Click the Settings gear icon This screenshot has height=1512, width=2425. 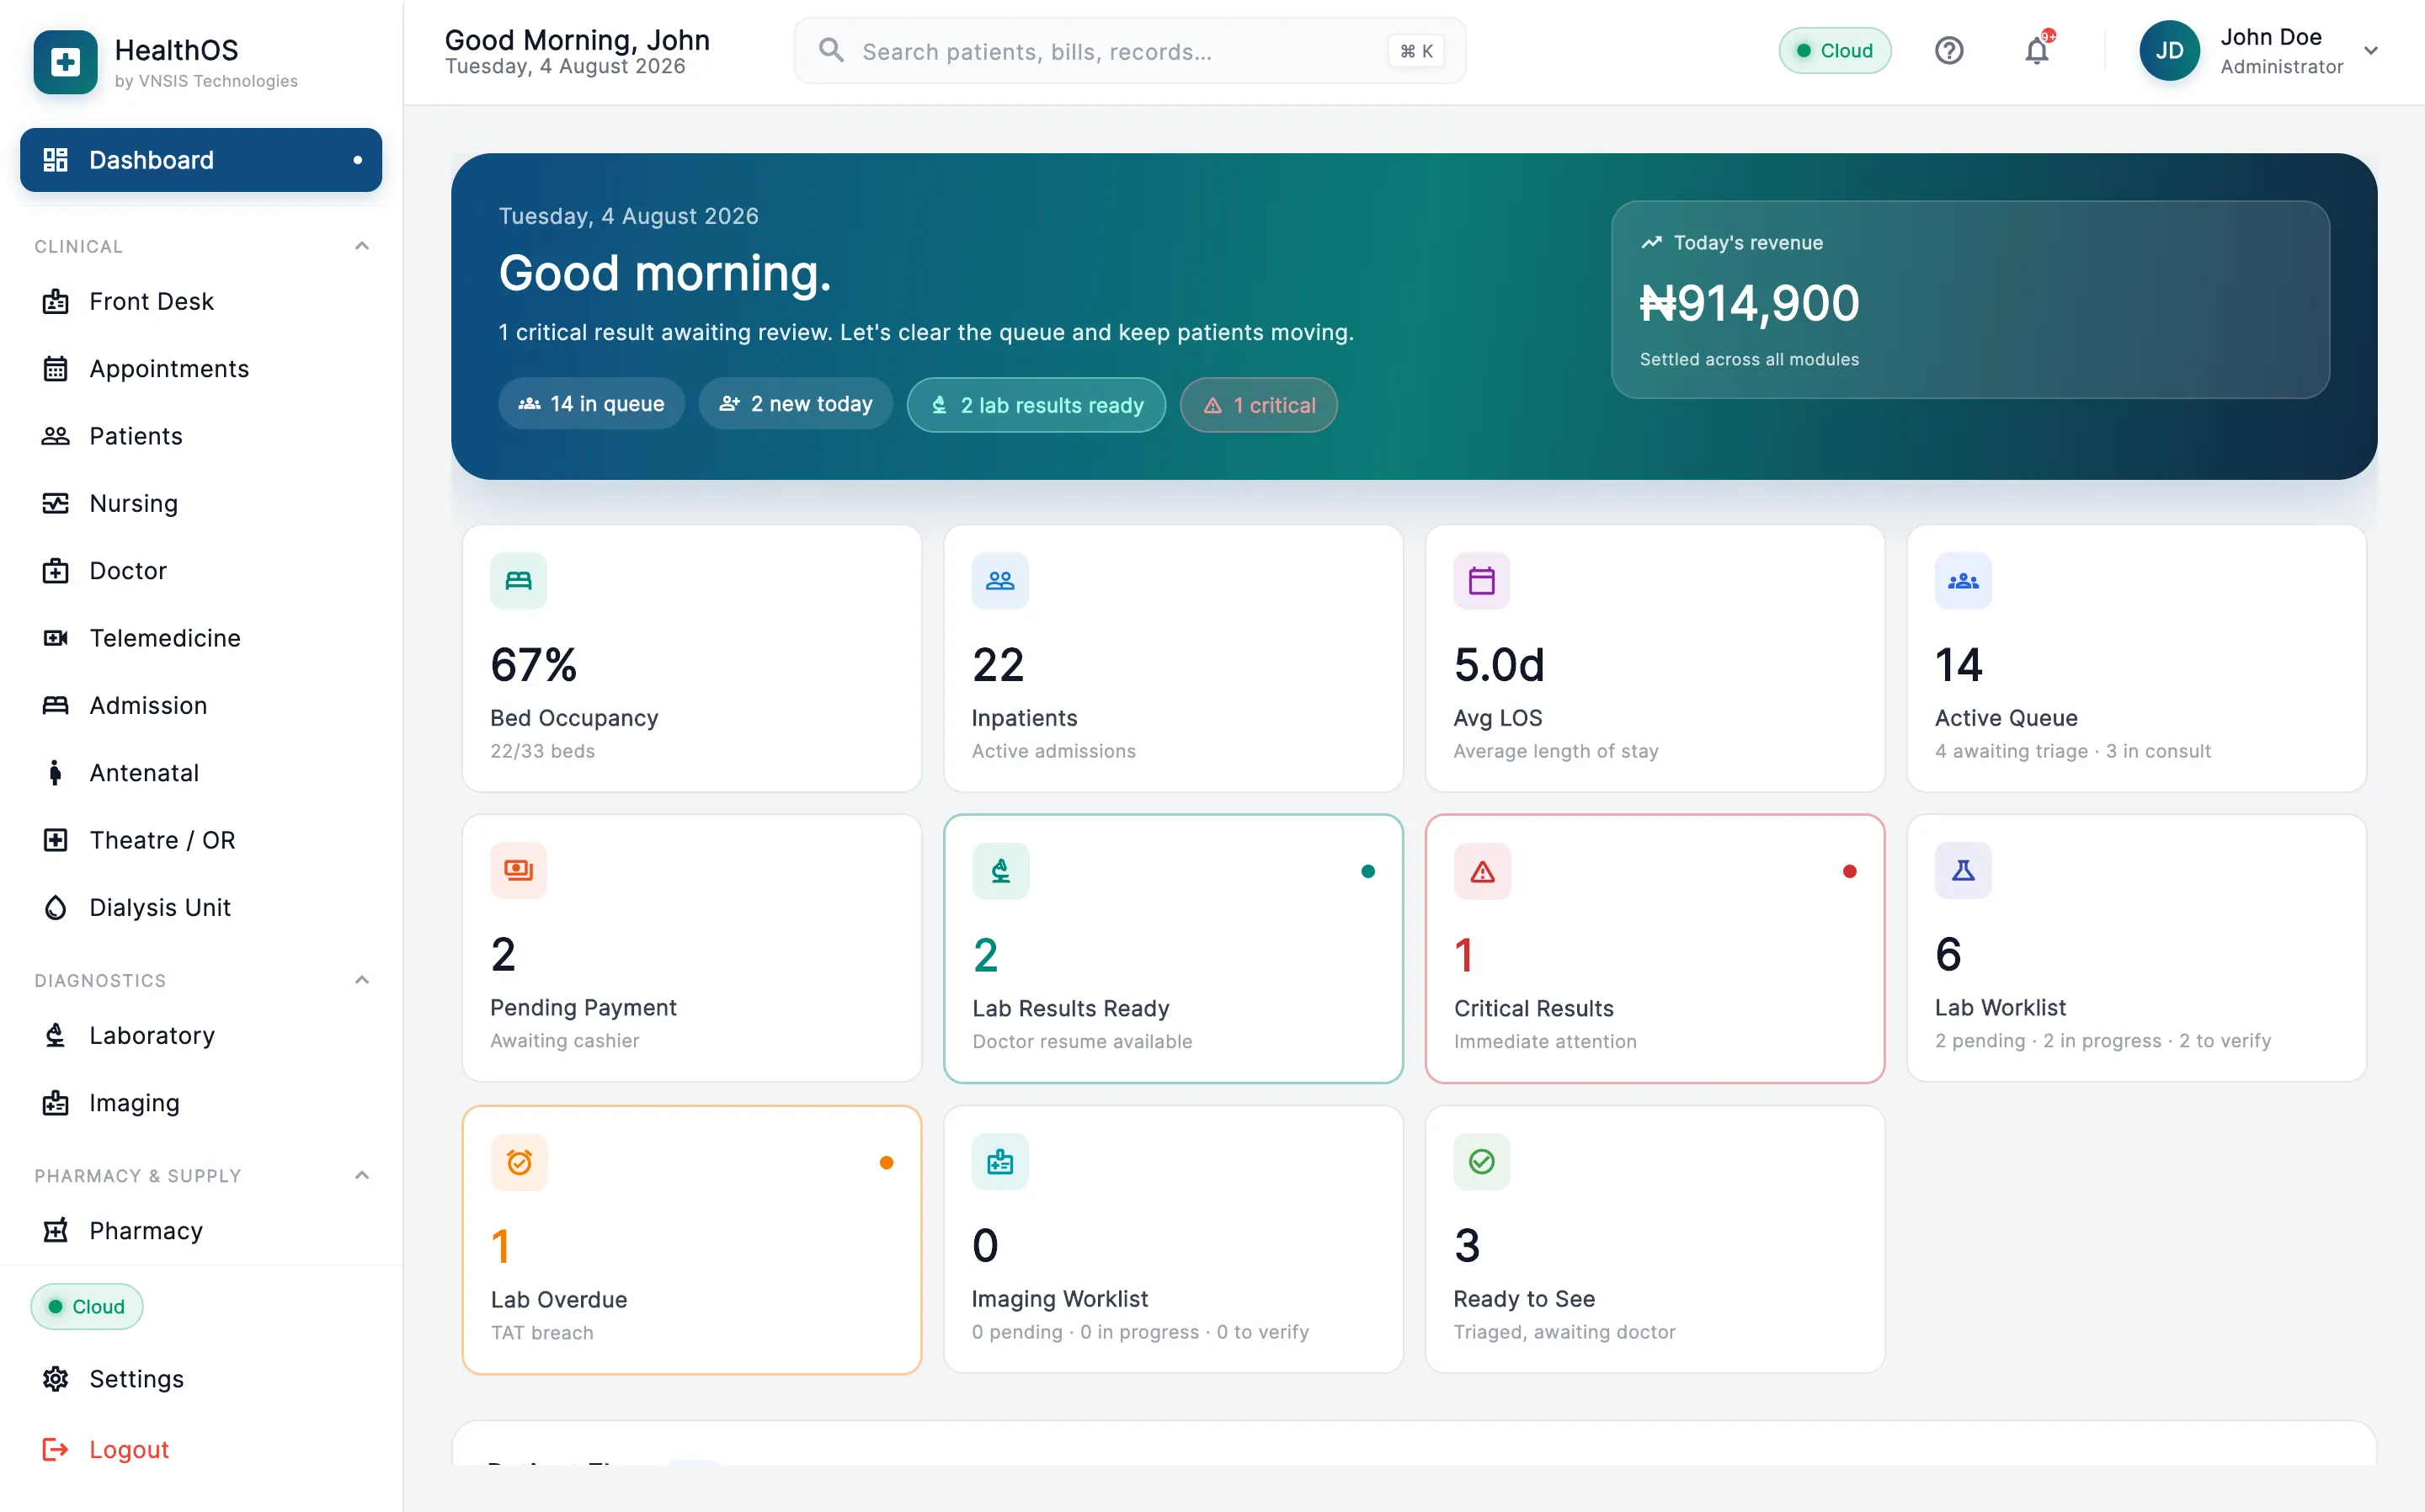(55, 1379)
